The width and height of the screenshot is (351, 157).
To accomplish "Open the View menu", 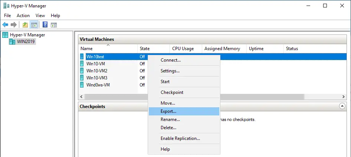I will pos(40,16).
